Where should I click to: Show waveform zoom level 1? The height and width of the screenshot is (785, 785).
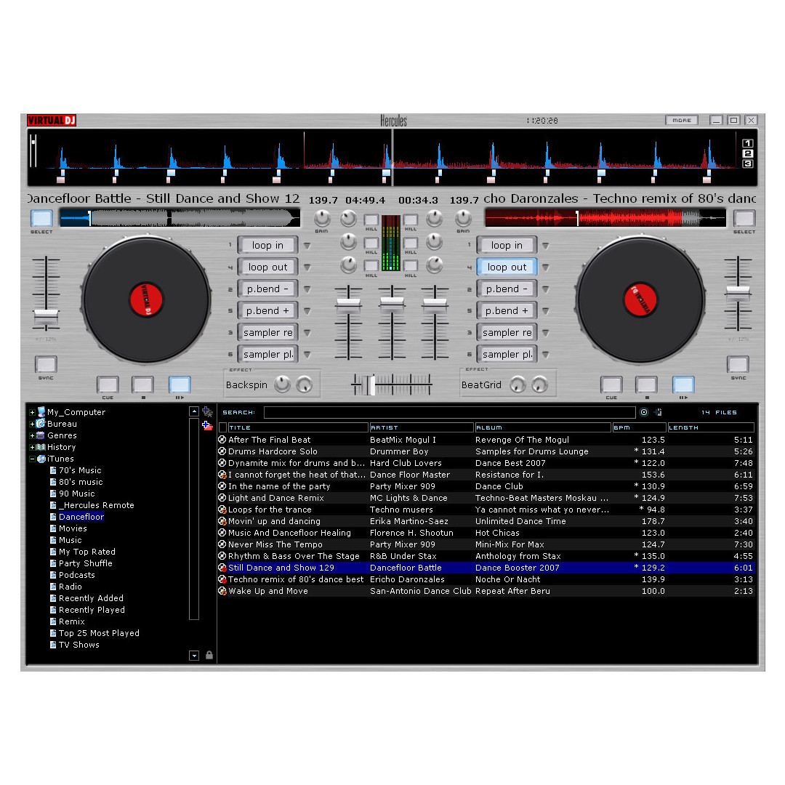[747, 143]
